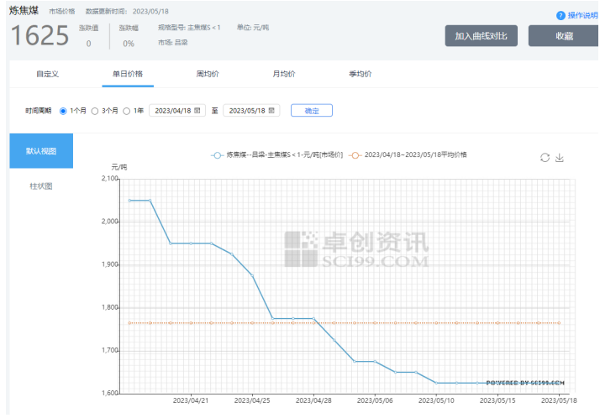Click the refresh chart icon
Image resolution: width=600 pixels, height=418 pixels.
pyautogui.click(x=545, y=158)
